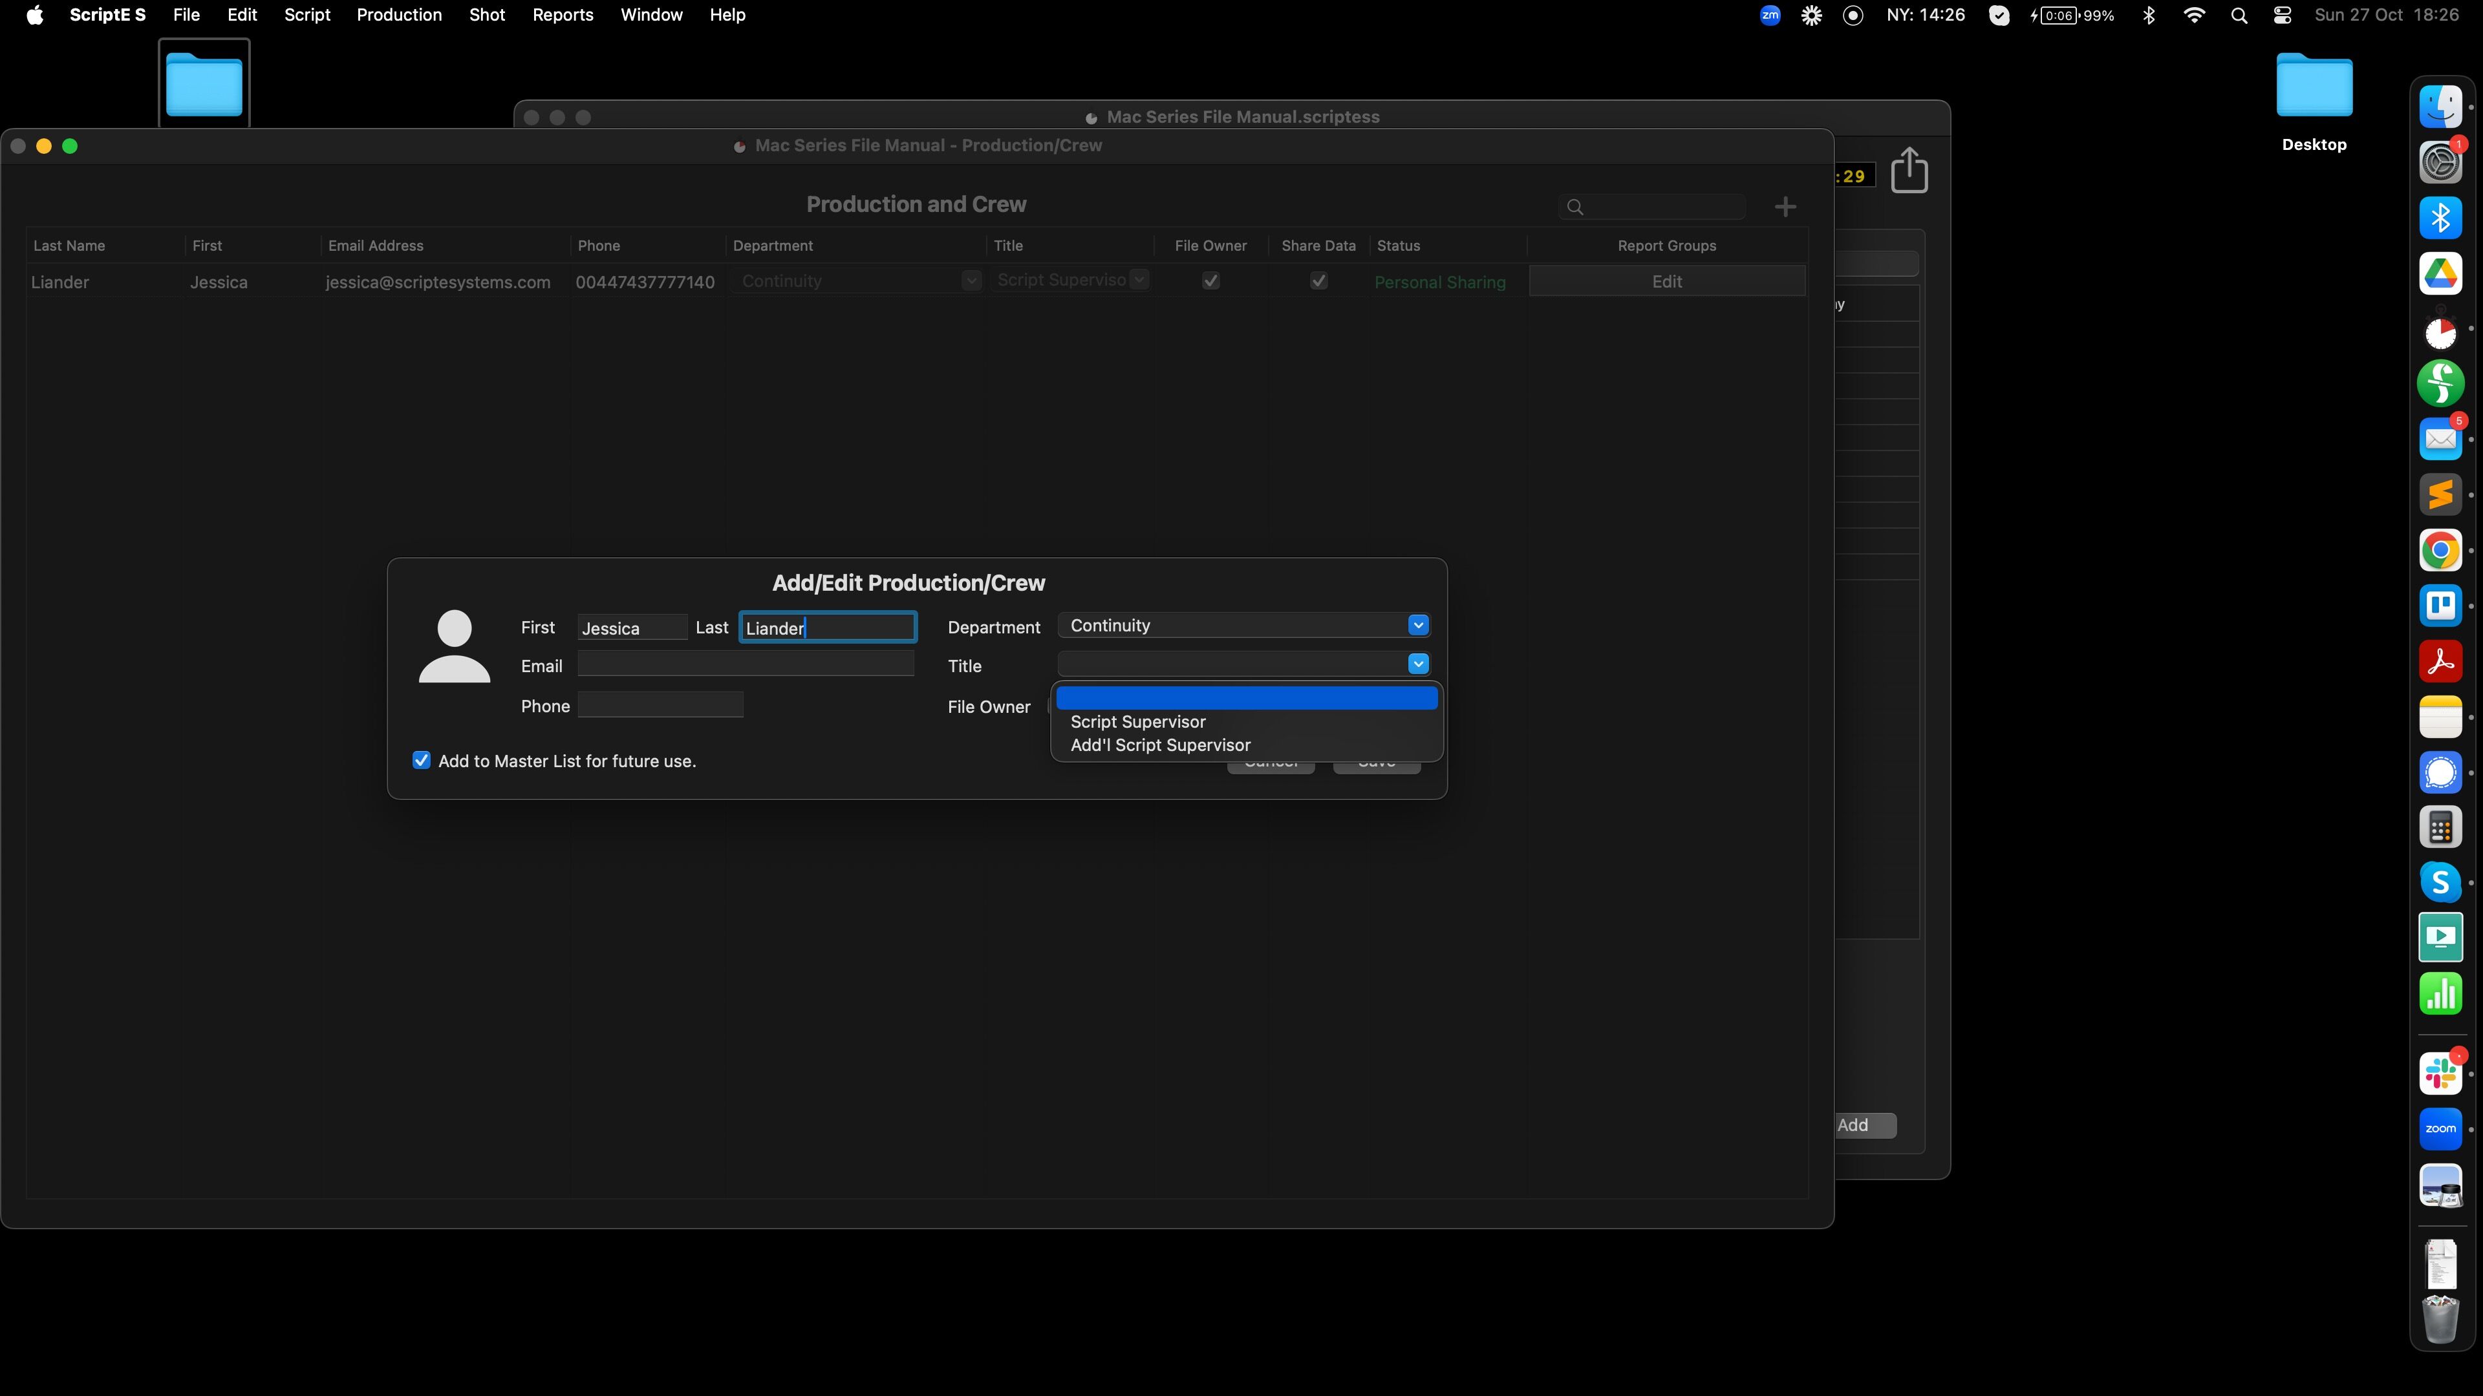Toggle File Owner checkbox in Liander row
Screen dimensions: 2483x1396
[x=1210, y=281]
